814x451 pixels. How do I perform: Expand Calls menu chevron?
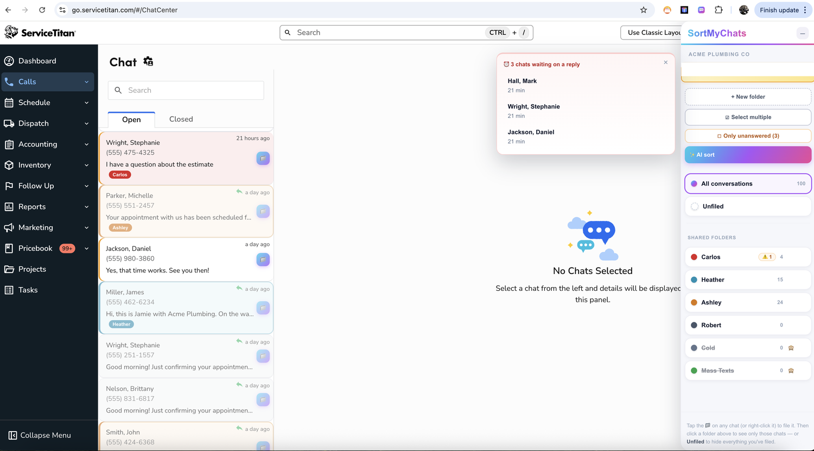click(86, 82)
